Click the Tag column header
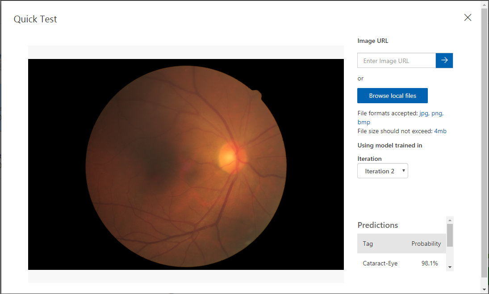This screenshot has height=294, width=489. click(368, 244)
